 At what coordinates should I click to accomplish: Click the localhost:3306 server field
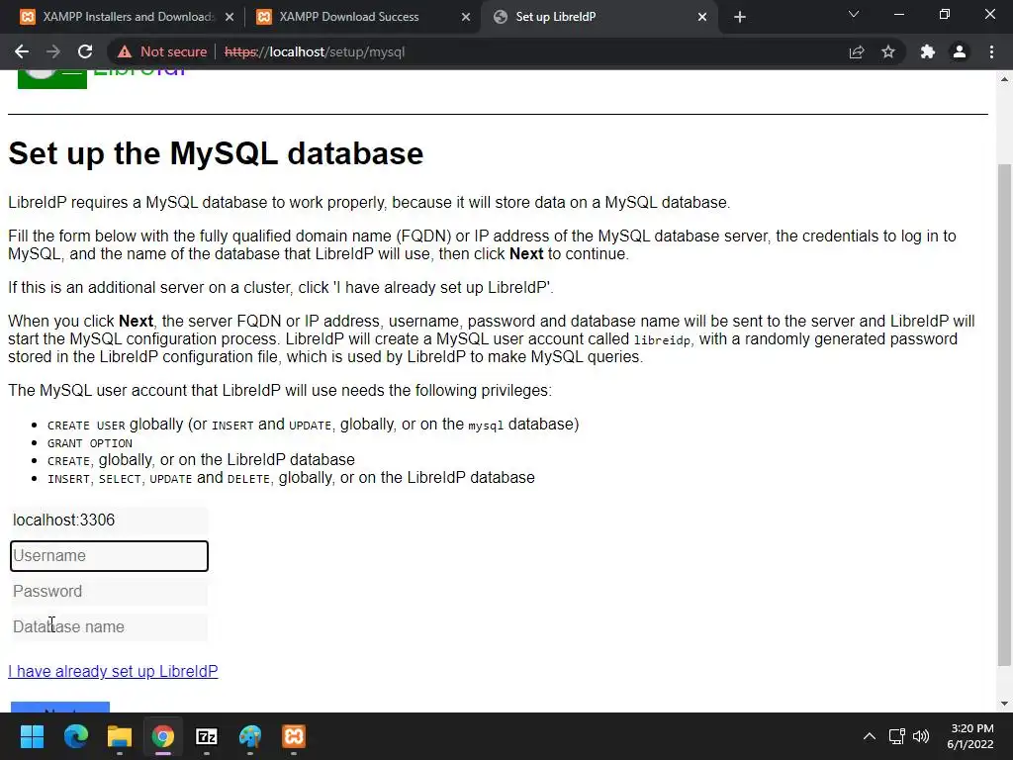click(109, 521)
